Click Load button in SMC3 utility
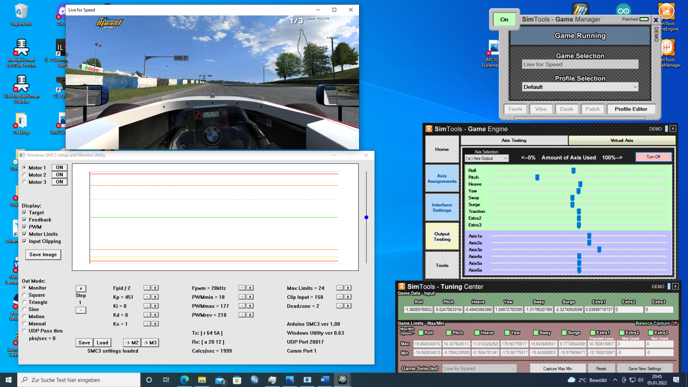This screenshot has width=688, height=387. click(102, 343)
